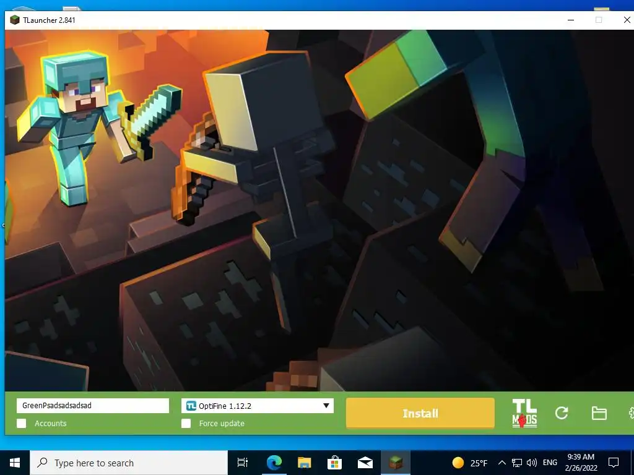The width and height of the screenshot is (634, 475).
Task: Open Microsoft Store from taskbar
Action: coord(334,463)
